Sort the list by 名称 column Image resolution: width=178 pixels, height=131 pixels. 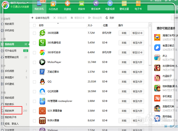(41, 25)
